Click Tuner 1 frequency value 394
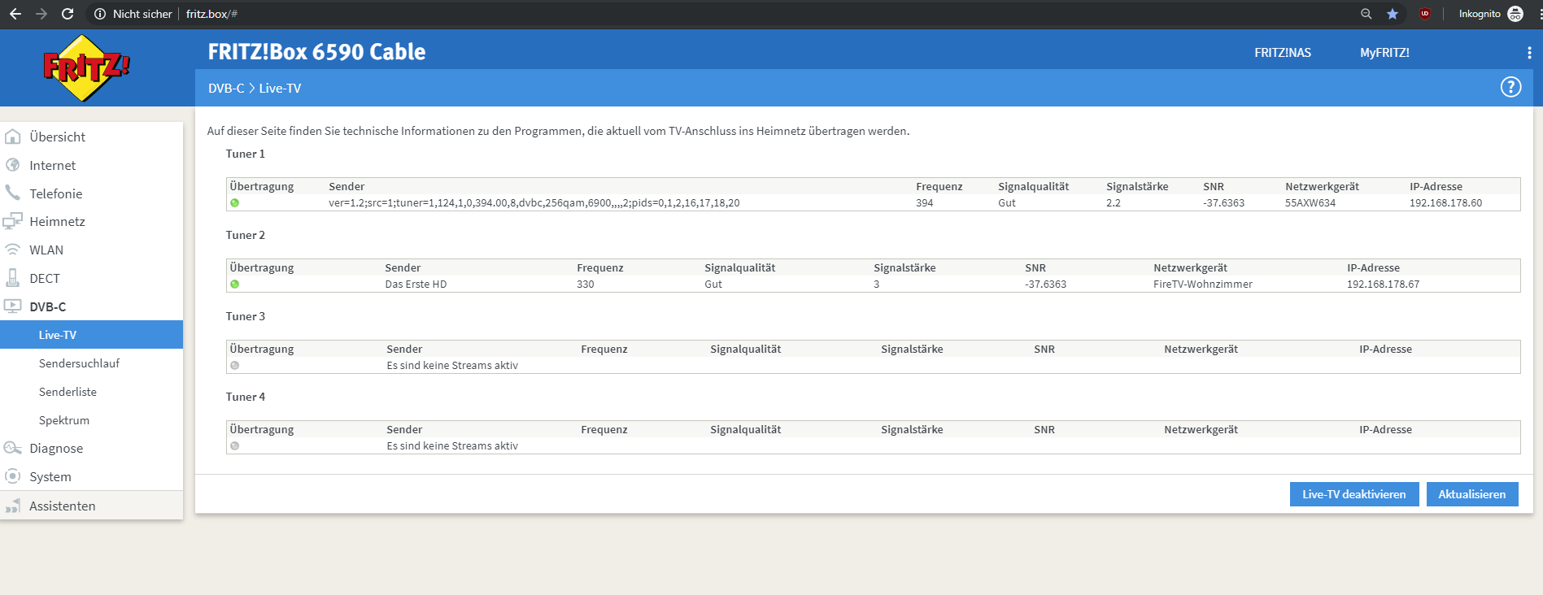Viewport: 1543px width, 595px height. 925,203
